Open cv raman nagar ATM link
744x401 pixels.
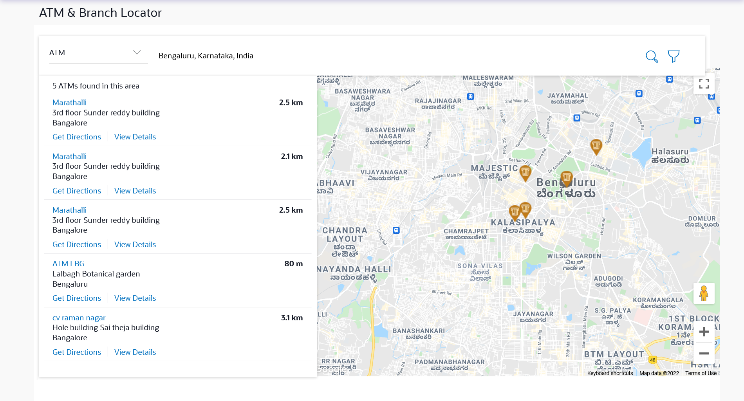pos(79,318)
